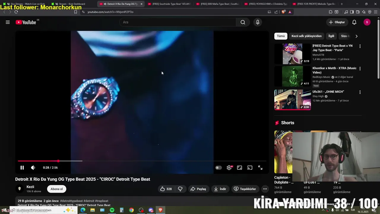
Task: Click the Teşekkürler button
Action: tap(245, 189)
